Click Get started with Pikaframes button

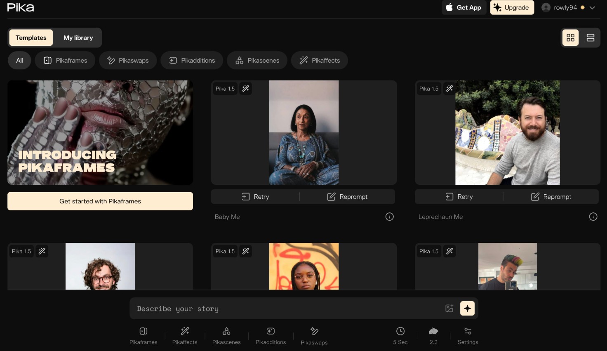pyautogui.click(x=100, y=201)
